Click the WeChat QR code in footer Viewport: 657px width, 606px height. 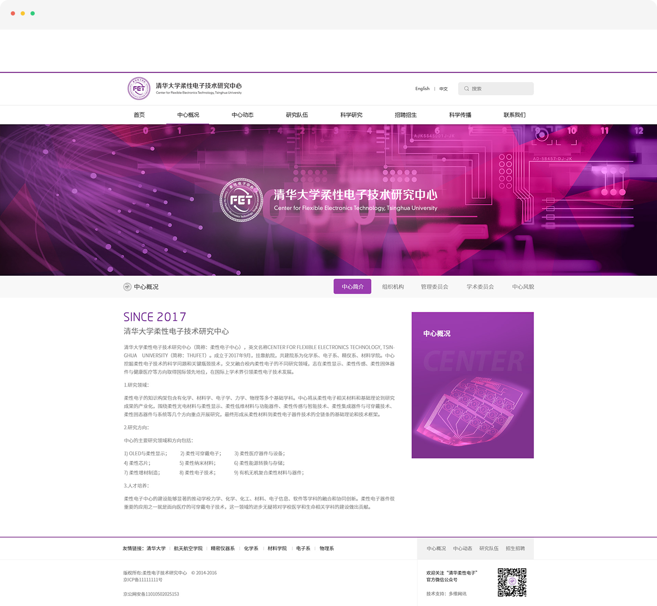click(x=512, y=582)
